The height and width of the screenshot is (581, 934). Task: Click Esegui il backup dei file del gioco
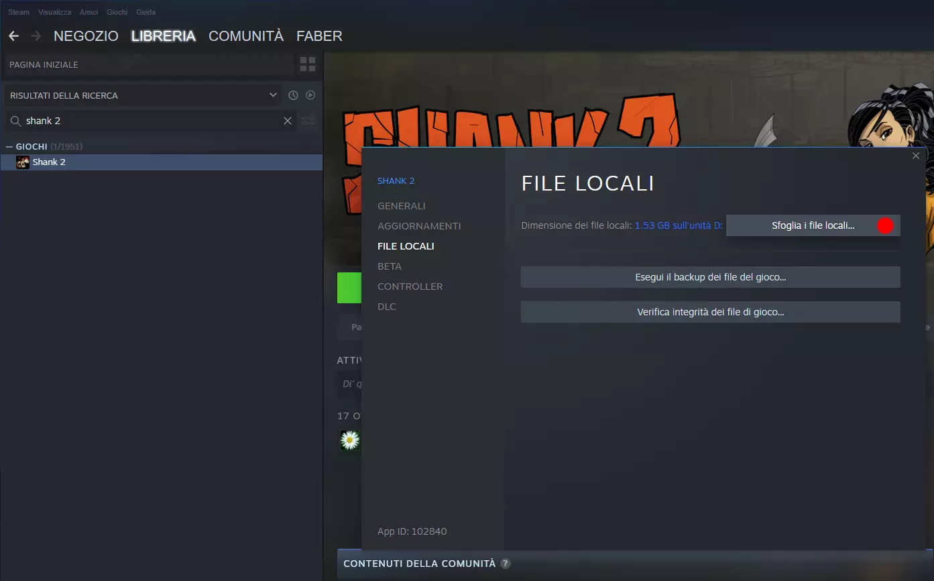coord(711,277)
